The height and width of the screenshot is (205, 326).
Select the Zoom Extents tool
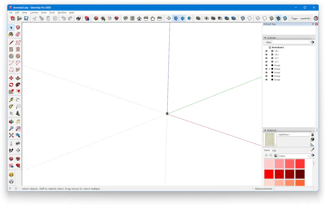(11, 135)
